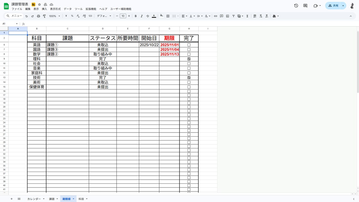Open share options dropdown arrow
Viewport: 359px width, 202px height.
343,6
